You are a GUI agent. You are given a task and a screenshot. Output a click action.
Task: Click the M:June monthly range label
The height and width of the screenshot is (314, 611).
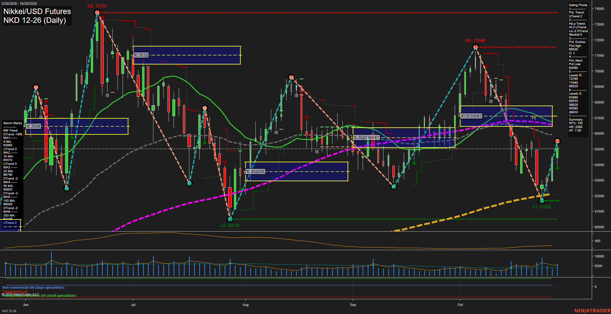click(x=33, y=126)
